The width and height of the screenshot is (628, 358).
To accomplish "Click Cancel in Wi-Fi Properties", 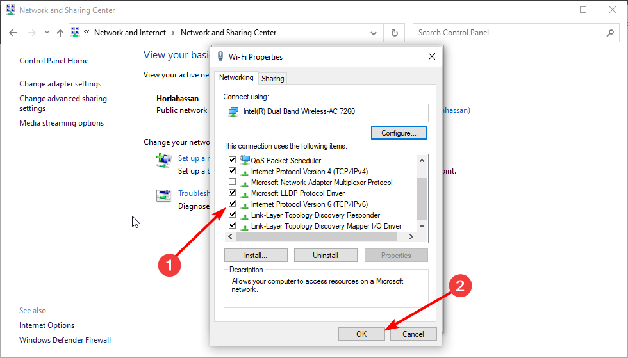I will pos(413,334).
